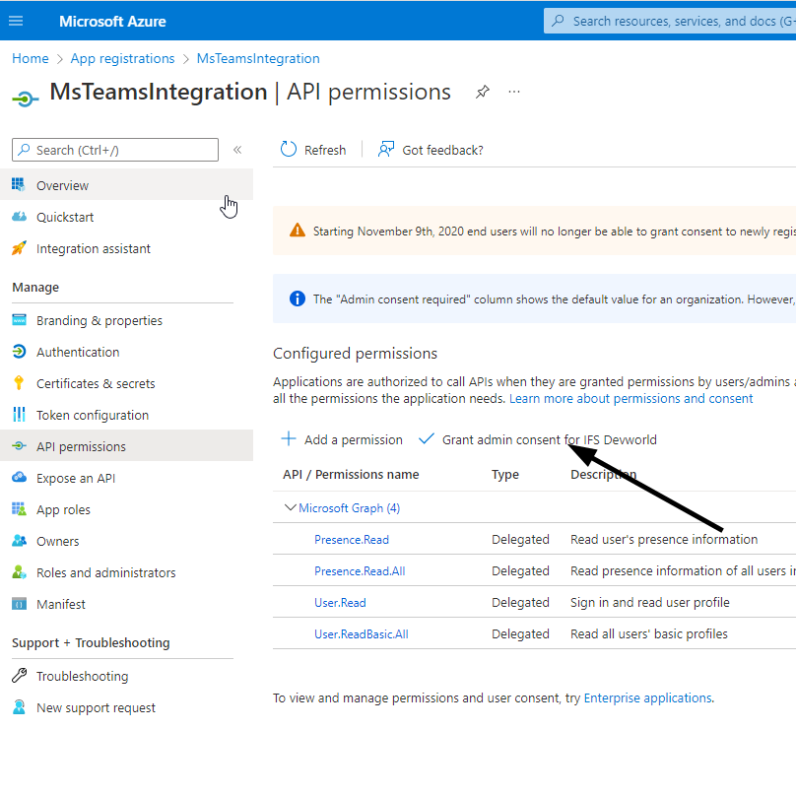This screenshot has height=796, width=796.
Task: Open the more options ellipsis menu
Action: click(513, 91)
